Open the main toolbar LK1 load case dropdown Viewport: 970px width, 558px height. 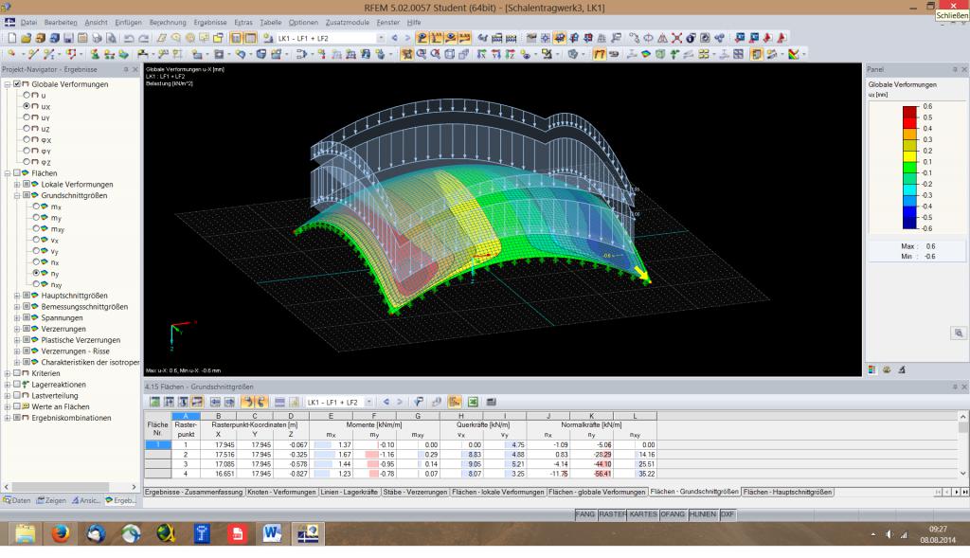coord(381,38)
